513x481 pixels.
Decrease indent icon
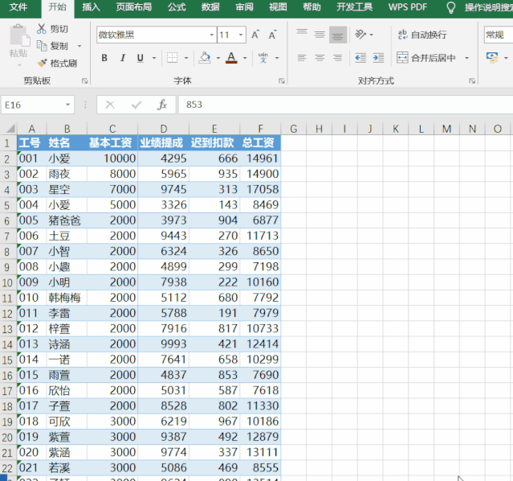(360, 58)
